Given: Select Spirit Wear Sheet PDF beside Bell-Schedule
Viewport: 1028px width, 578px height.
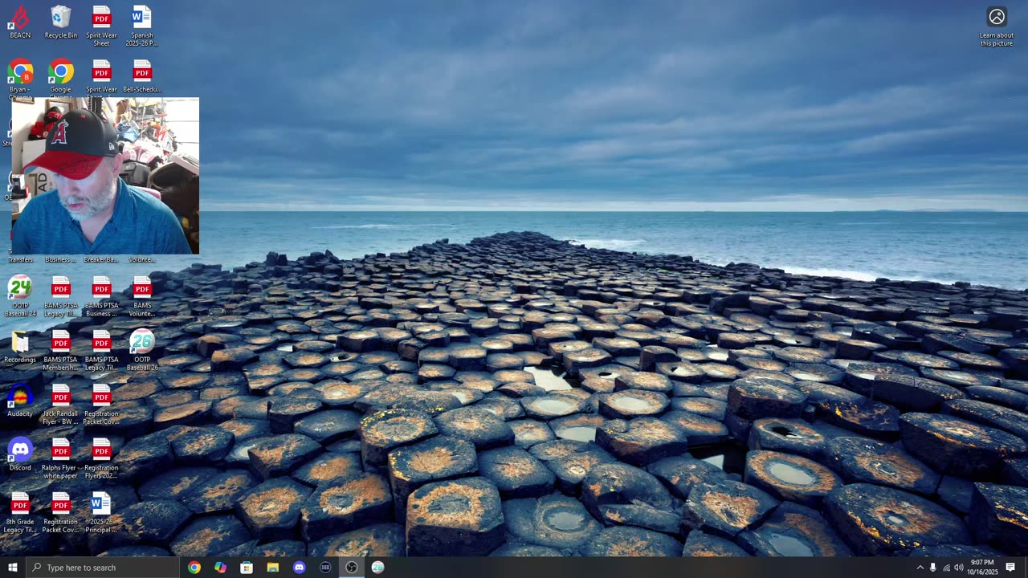Looking at the screenshot, I should pos(101,78).
